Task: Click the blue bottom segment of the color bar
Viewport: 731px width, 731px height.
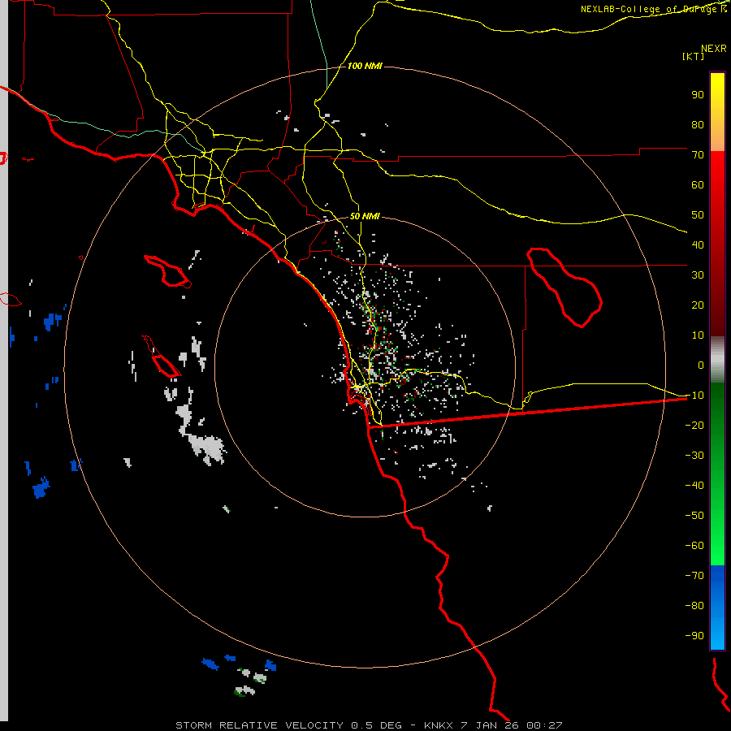Action: click(717, 608)
